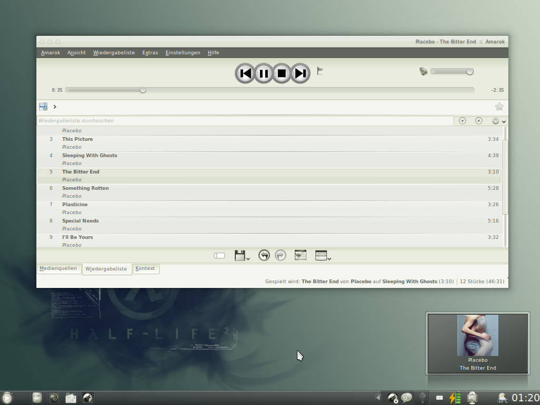
Task: Click the clock showing 01:20
Action: tap(526, 398)
